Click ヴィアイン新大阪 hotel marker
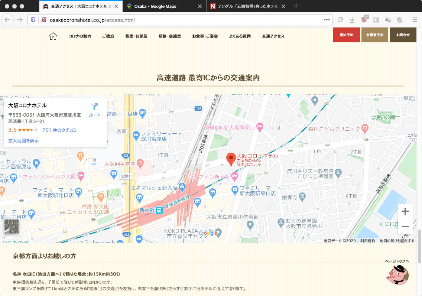 pyautogui.click(x=234, y=176)
